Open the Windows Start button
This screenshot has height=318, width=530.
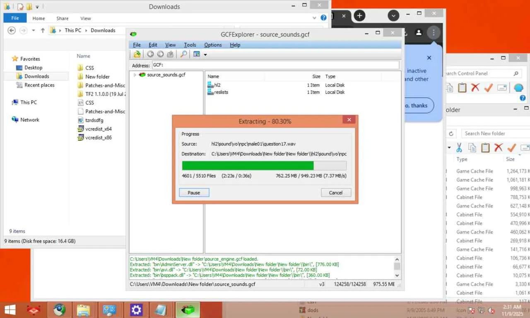pyautogui.click(x=10, y=310)
